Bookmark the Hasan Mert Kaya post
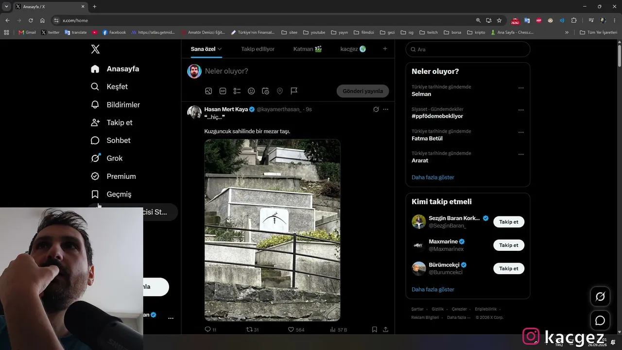622x350 pixels. [374, 330]
